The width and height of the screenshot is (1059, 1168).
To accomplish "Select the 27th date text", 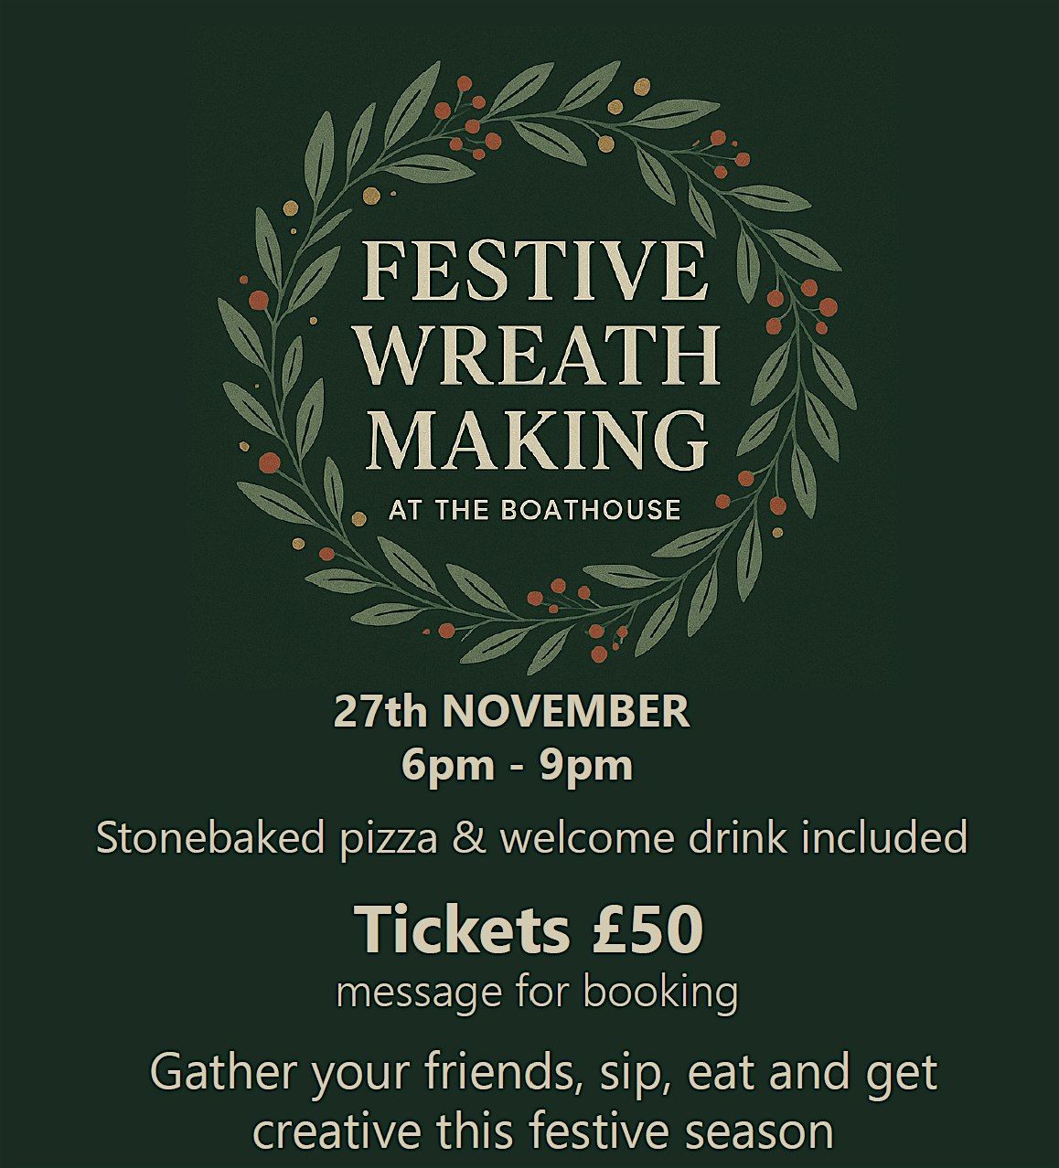I will (380, 711).
